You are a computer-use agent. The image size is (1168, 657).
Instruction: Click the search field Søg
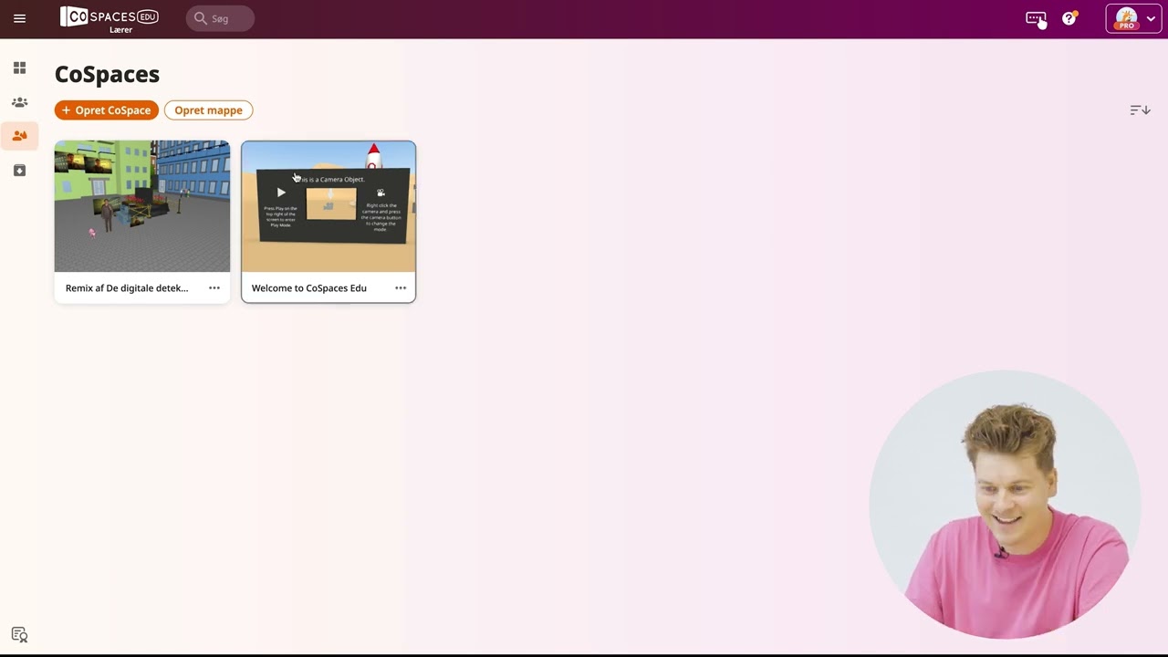point(220,18)
